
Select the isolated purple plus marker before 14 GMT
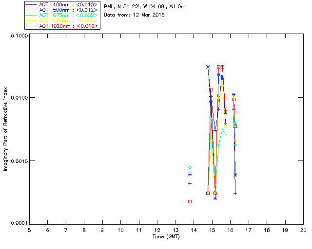(190, 184)
